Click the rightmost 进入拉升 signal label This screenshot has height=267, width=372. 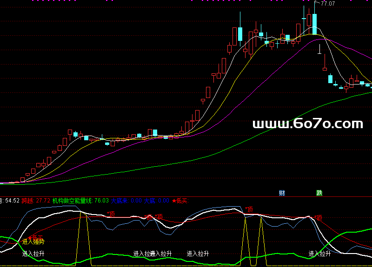[x=320, y=254]
